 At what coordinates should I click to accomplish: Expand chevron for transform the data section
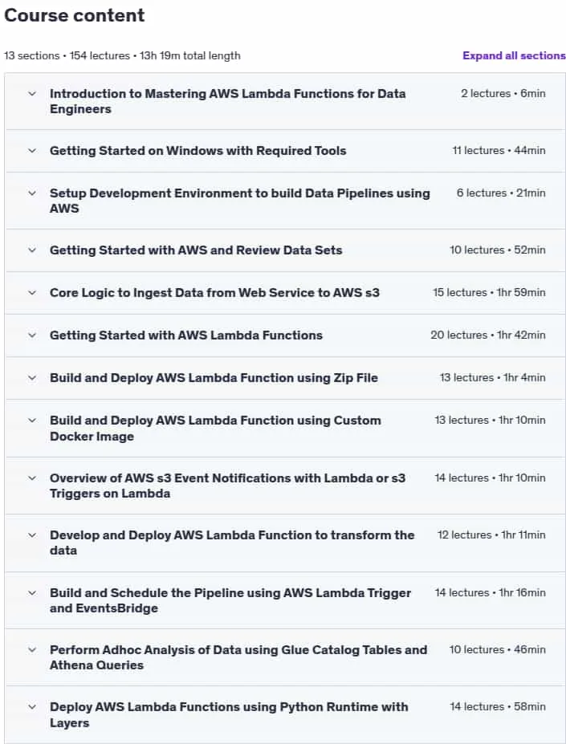(x=32, y=535)
